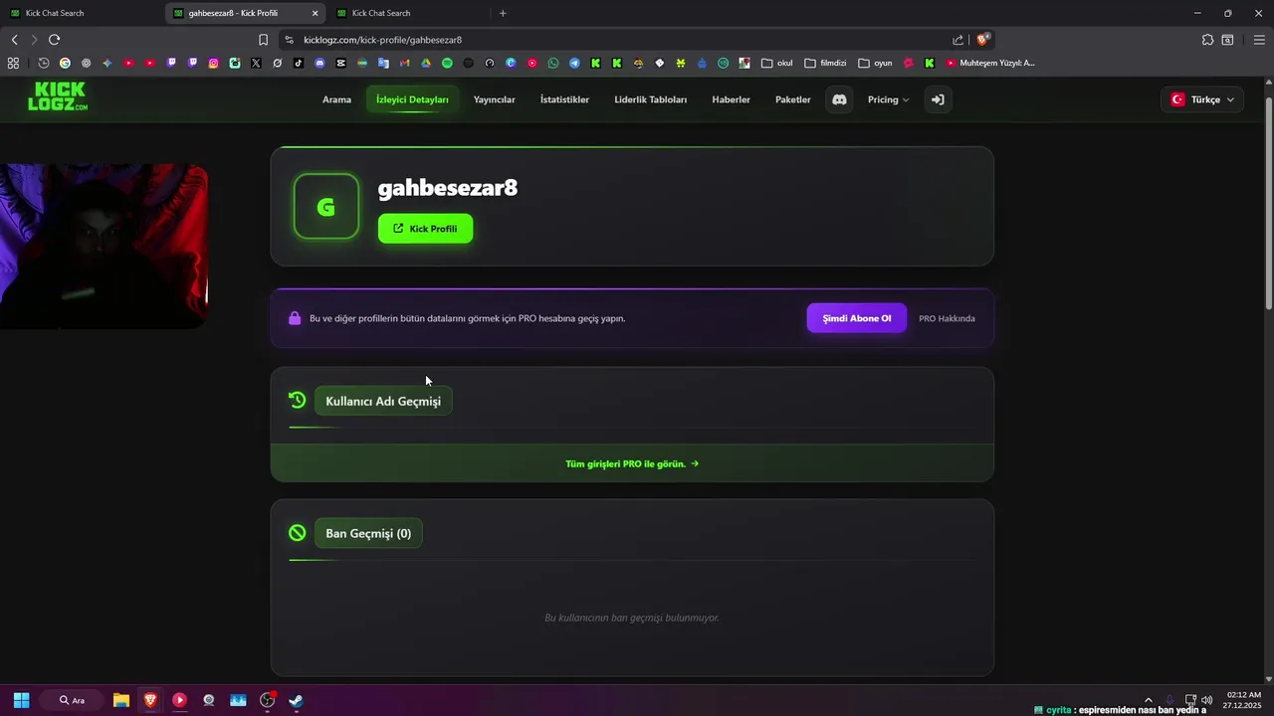Open Muhteşem Yüzyıl YouTube bookmark

click(x=990, y=63)
